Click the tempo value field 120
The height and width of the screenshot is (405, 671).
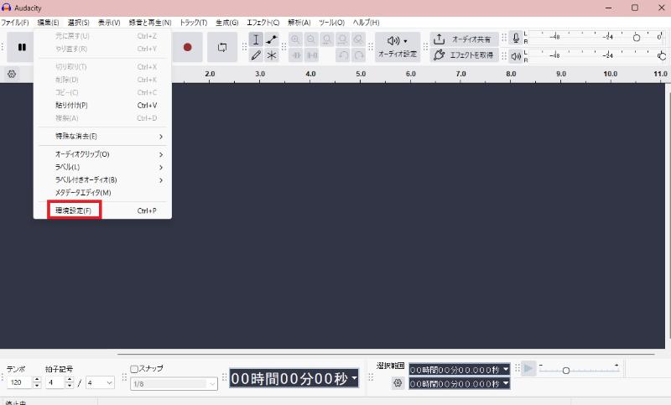[x=18, y=382]
